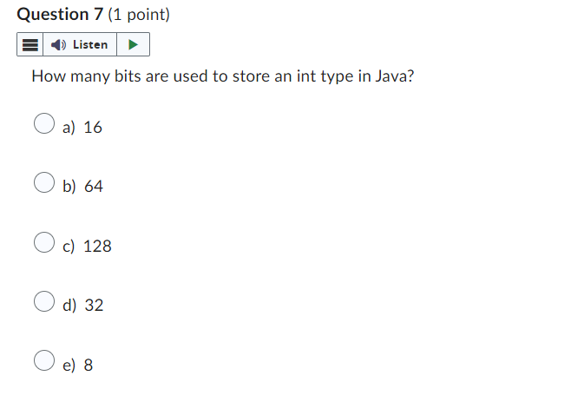Click the Question 7 heading
The image size is (584, 402).
point(60,15)
